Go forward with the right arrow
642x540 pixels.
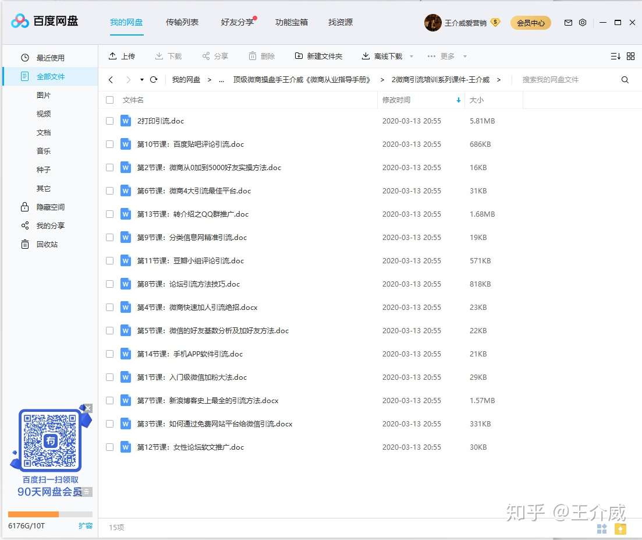[x=128, y=79]
